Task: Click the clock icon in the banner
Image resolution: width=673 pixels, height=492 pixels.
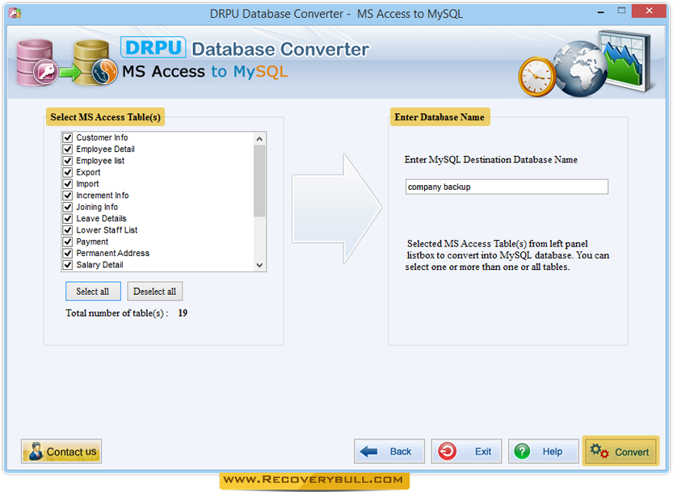Action: [536, 77]
